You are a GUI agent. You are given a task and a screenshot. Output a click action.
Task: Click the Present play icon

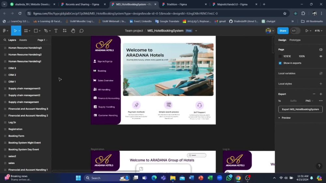(x=307, y=31)
